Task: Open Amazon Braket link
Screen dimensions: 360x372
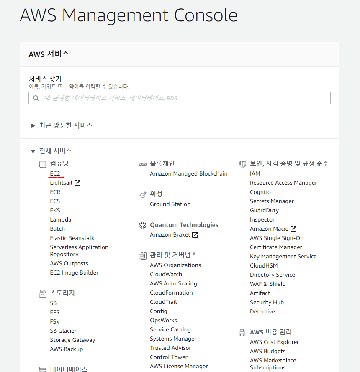Action: click(x=170, y=235)
